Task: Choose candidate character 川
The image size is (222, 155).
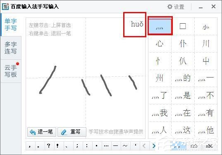Action: click(206, 44)
